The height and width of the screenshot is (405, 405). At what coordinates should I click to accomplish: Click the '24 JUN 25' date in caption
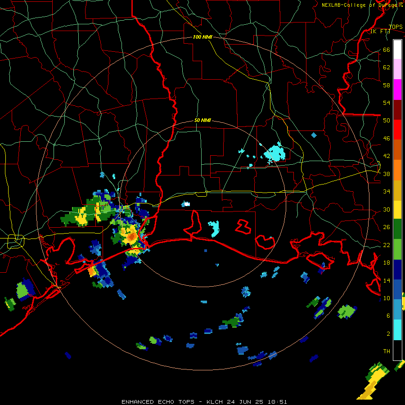(245, 402)
